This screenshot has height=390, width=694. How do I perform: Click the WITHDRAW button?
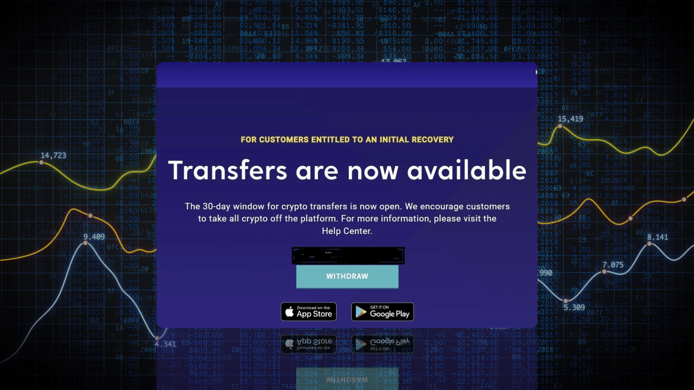[347, 276]
